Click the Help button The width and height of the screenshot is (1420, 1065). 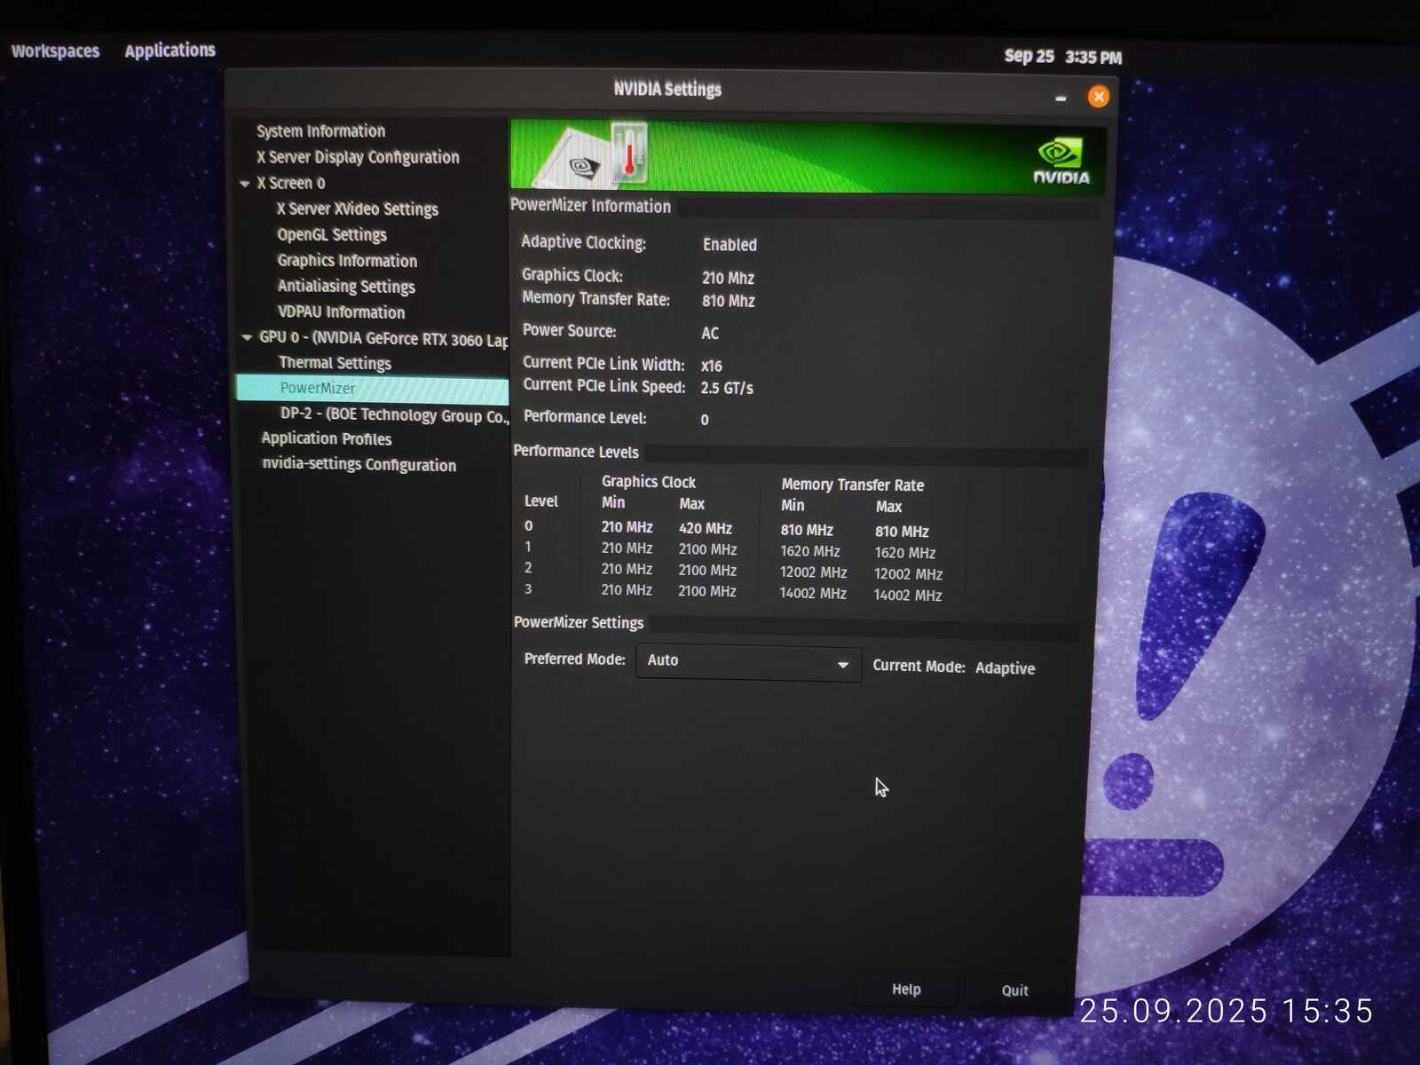[906, 990]
